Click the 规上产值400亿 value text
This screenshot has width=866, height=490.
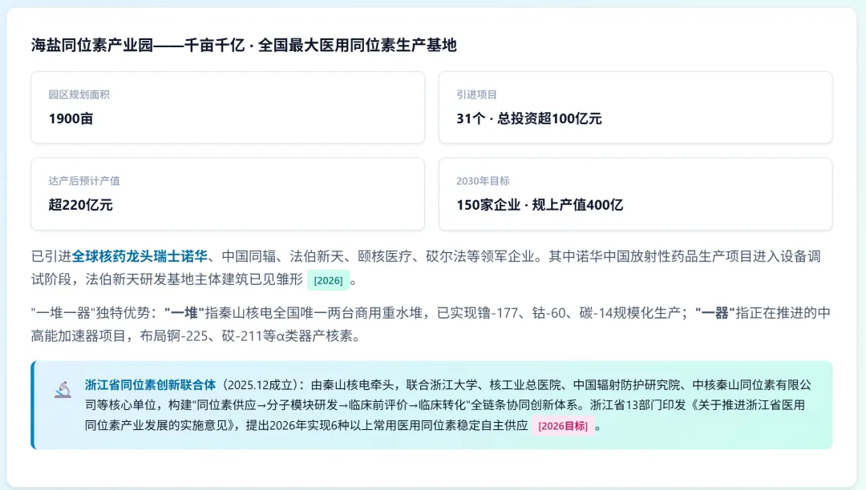pyautogui.click(x=577, y=205)
